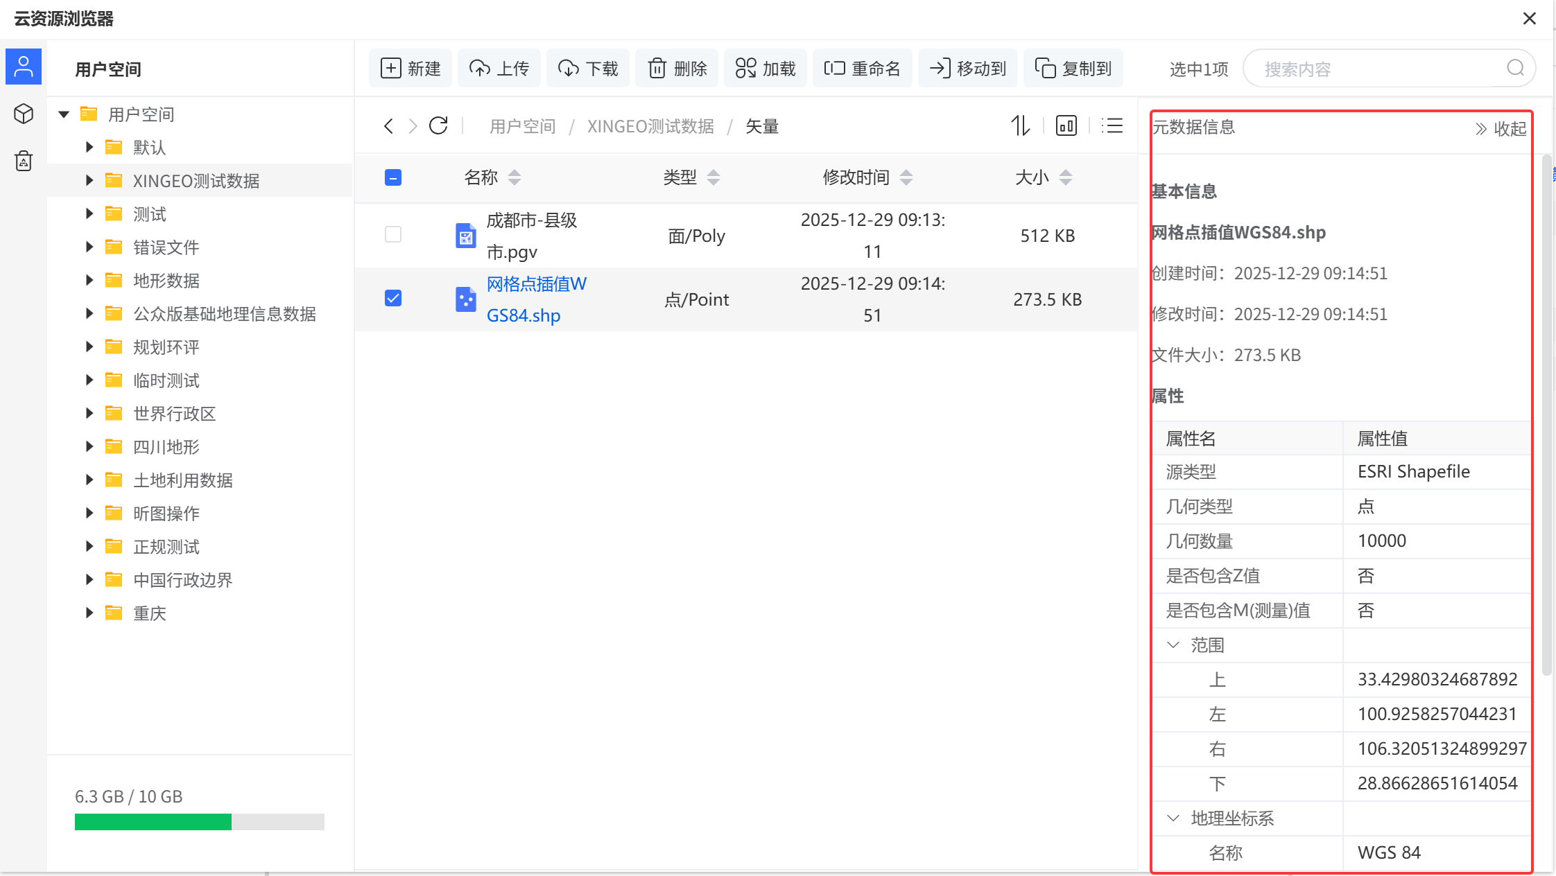Select the 四川地形 folder
Viewport: 1556px width, 876px height.
click(x=166, y=447)
